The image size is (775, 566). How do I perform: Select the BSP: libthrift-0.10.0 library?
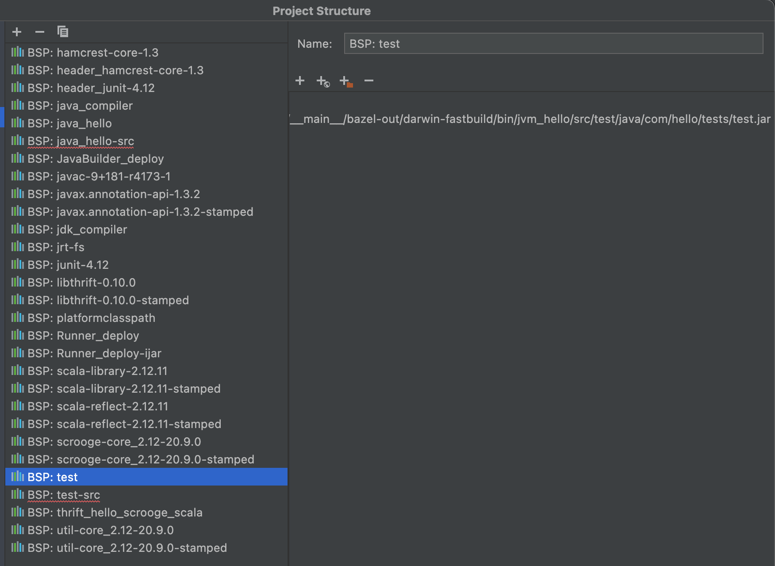point(81,282)
